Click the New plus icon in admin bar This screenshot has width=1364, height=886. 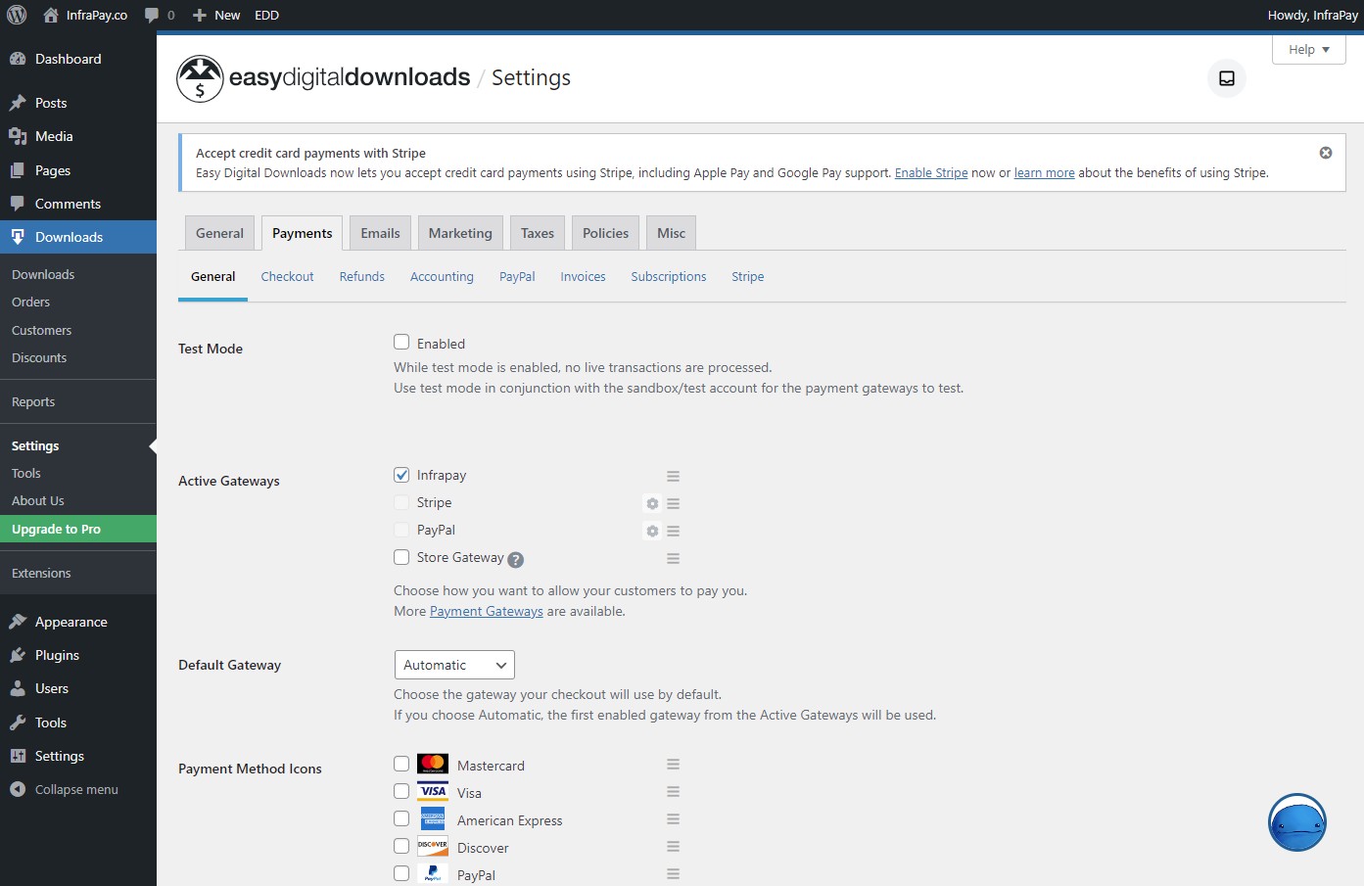pyautogui.click(x=200, y=15)
